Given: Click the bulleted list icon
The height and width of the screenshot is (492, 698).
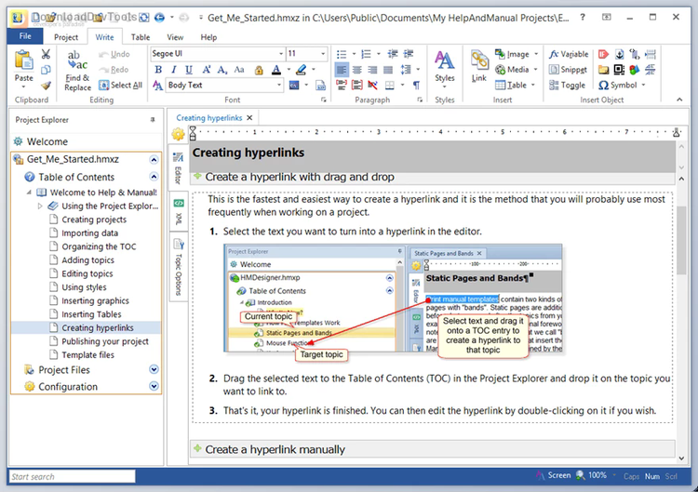Looking at the screenshot, I should pos(342,54).
